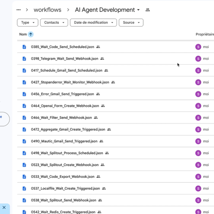
Task: Open the Contacts filter dropdown
Action: [54, 22]
